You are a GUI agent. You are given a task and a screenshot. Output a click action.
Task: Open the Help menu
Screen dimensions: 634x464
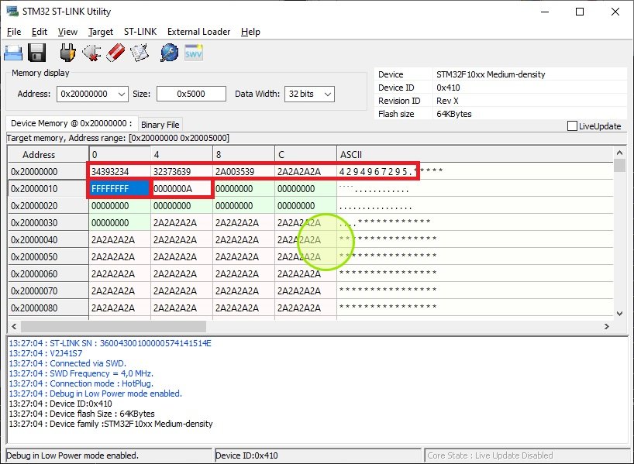250,32
